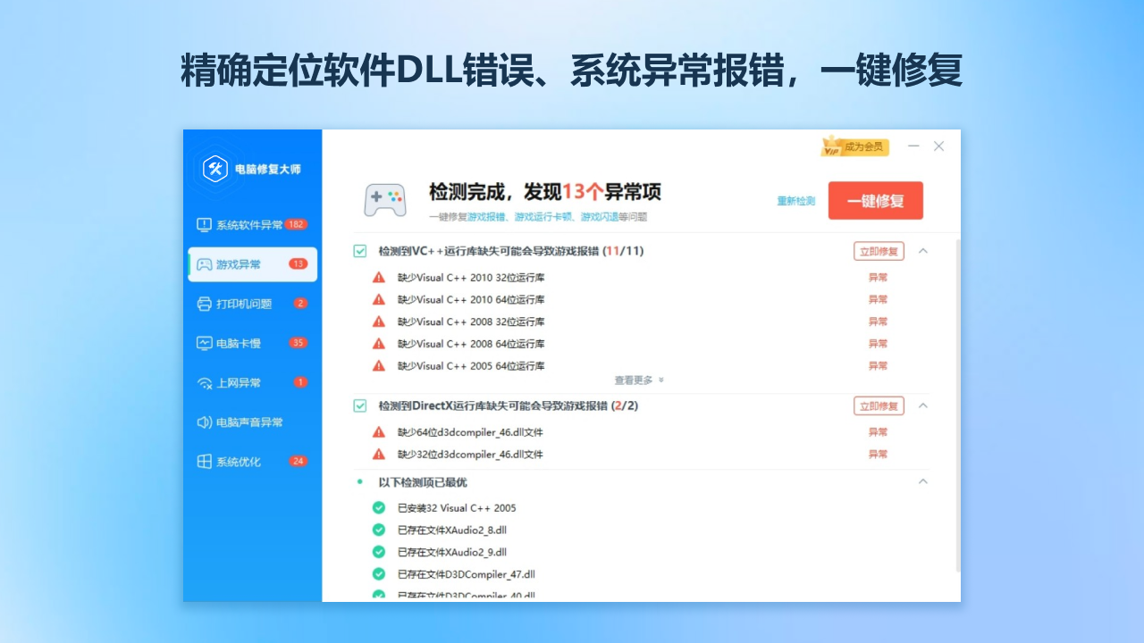Select the 游戏异常 sidebar tab
Viewport: 1144px width, 643px height.
point(252,264)
